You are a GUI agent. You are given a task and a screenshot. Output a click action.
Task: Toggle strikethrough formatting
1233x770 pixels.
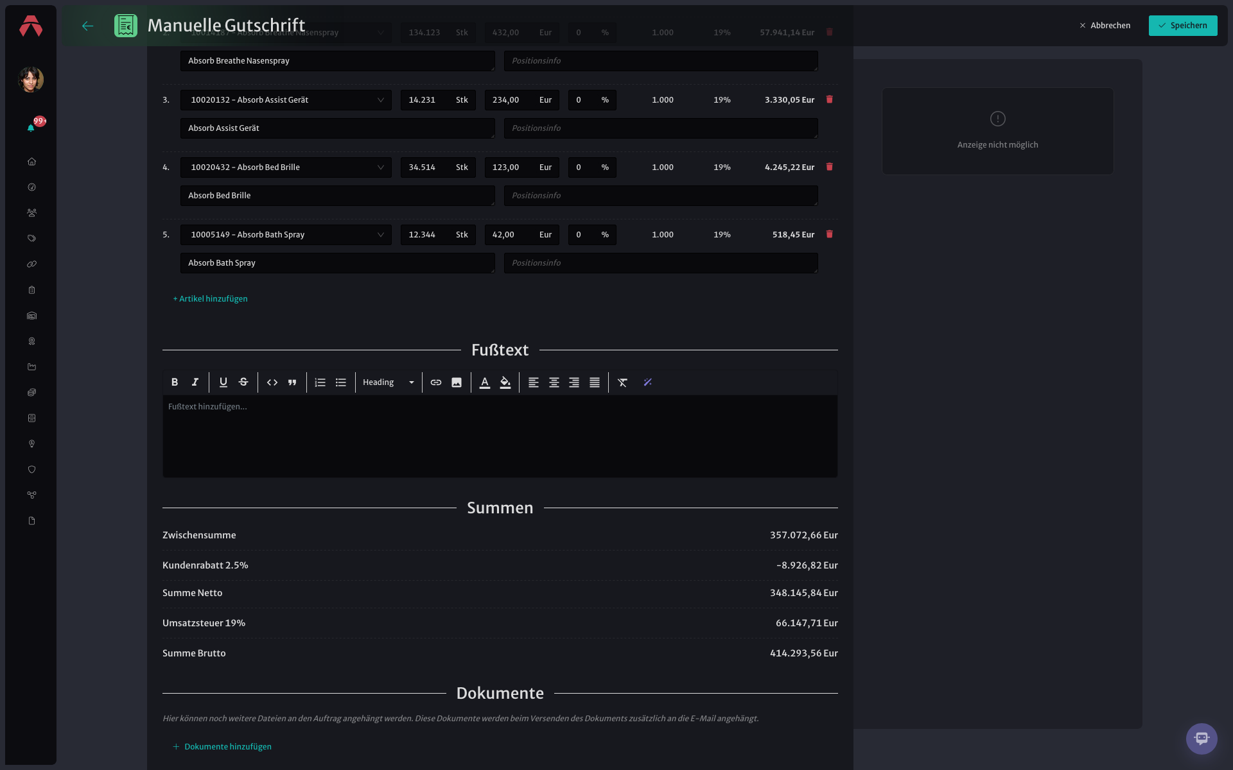(243, 382)
